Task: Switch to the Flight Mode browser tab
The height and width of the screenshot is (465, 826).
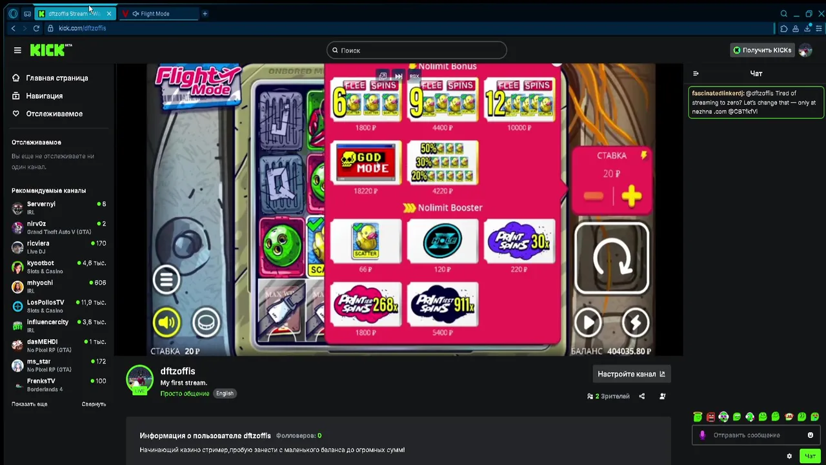Action: coord(157,14)
